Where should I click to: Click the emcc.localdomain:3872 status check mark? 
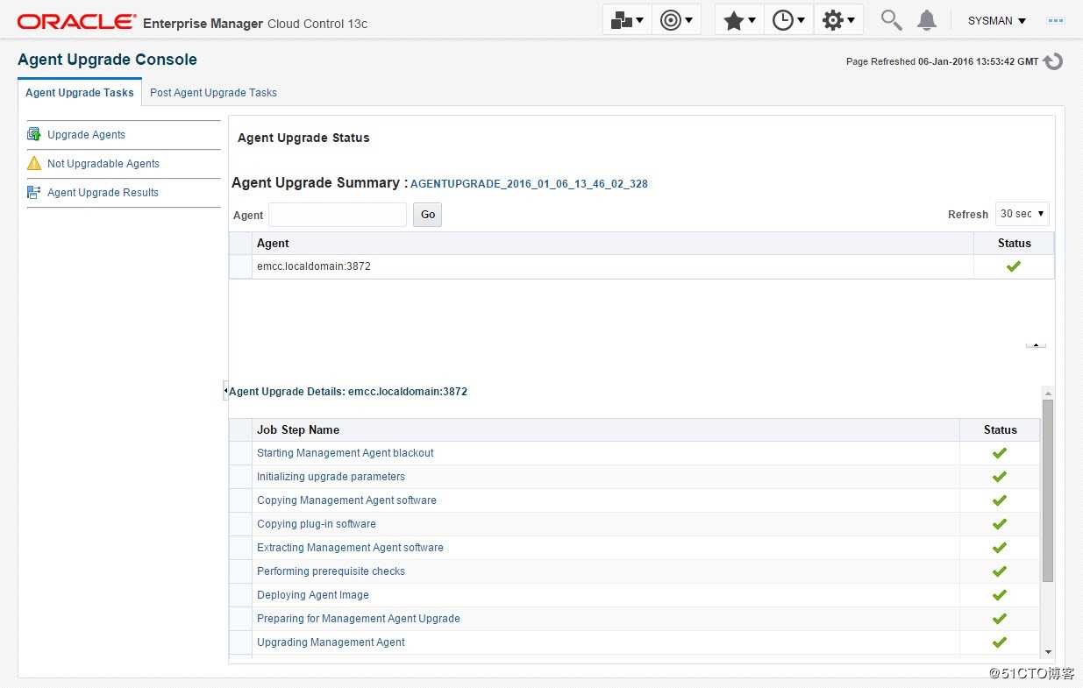pyautogui.click(x=1014, y=266)
